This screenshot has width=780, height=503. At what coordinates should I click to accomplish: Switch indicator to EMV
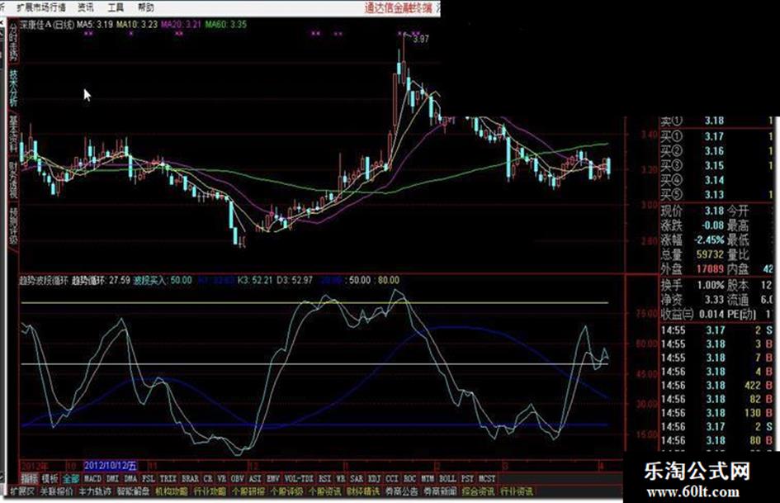pos(272,478)
